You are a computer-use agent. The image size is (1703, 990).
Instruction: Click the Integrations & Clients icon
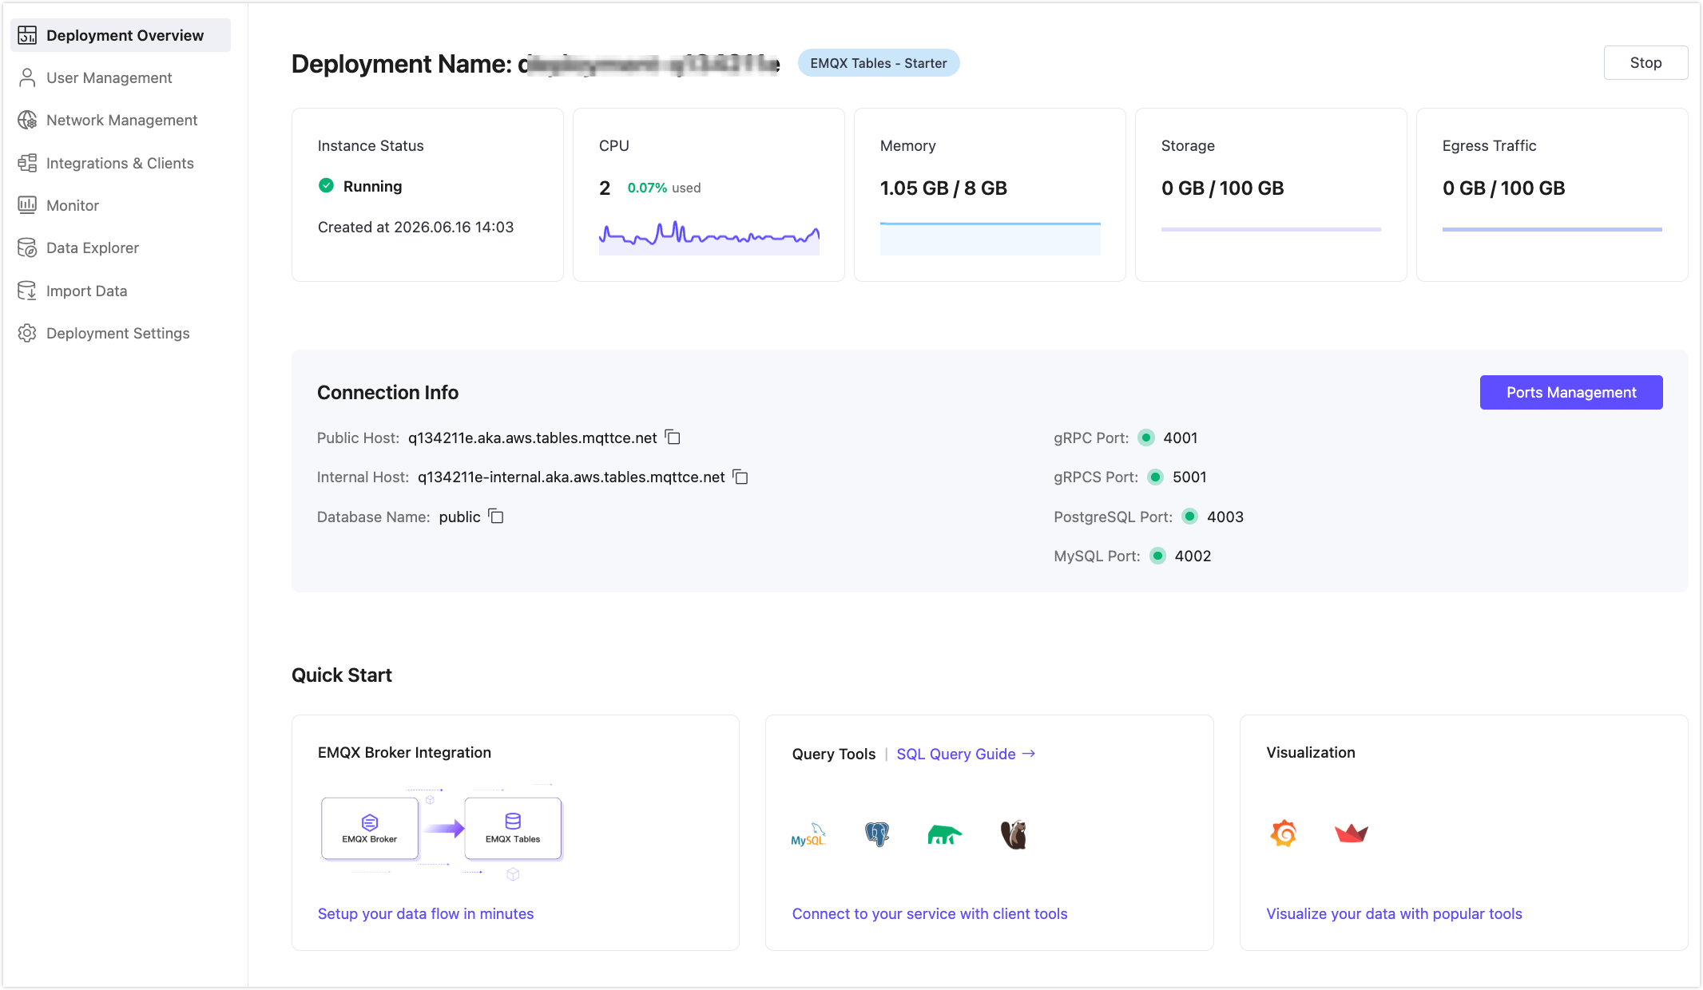[27, 163]
